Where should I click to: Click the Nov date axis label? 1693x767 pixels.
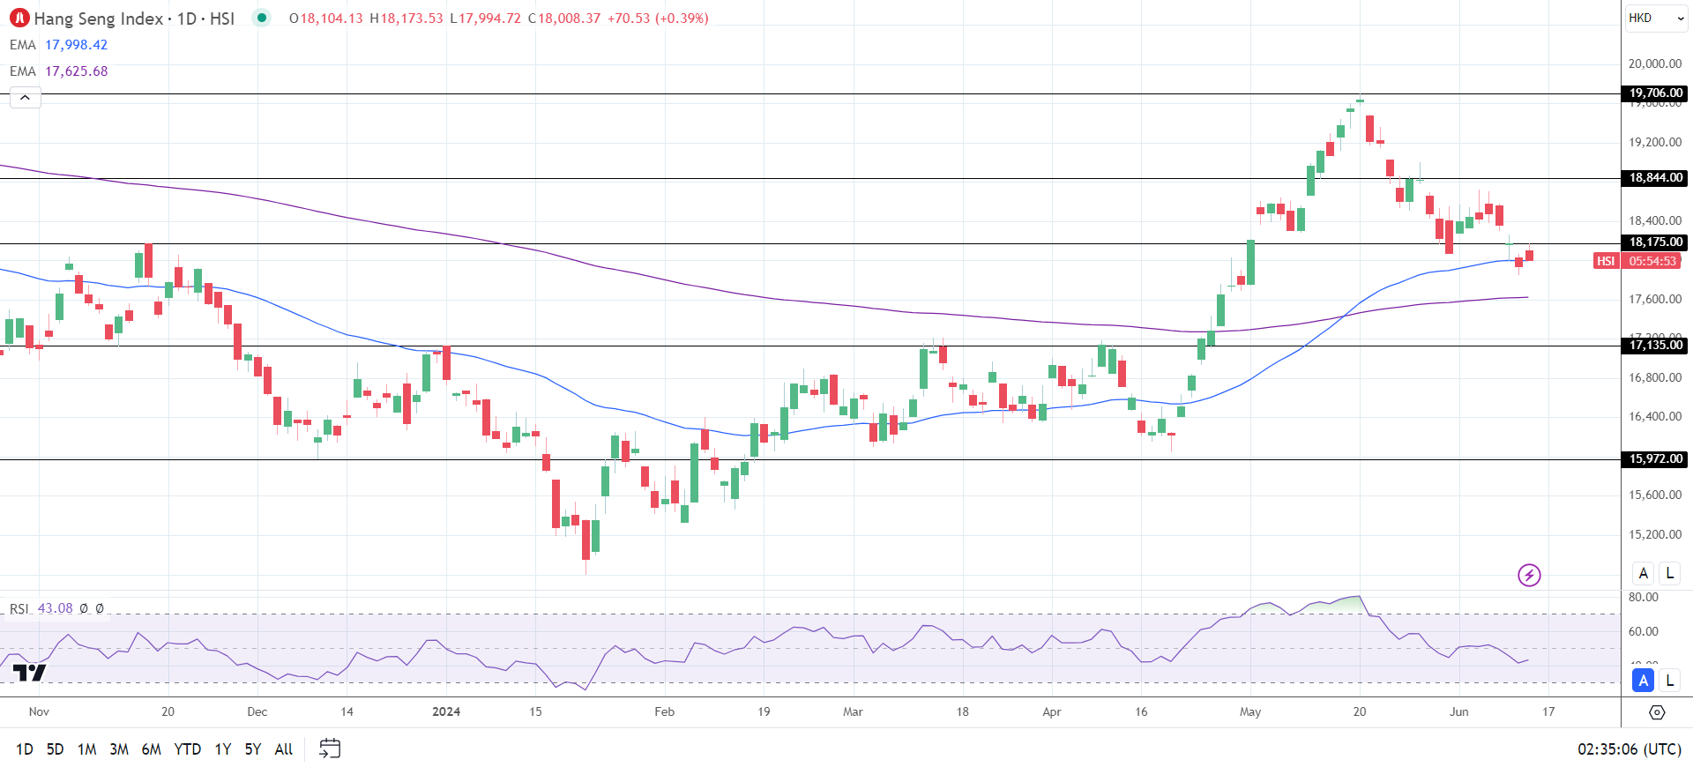click(x=39, y=711)
